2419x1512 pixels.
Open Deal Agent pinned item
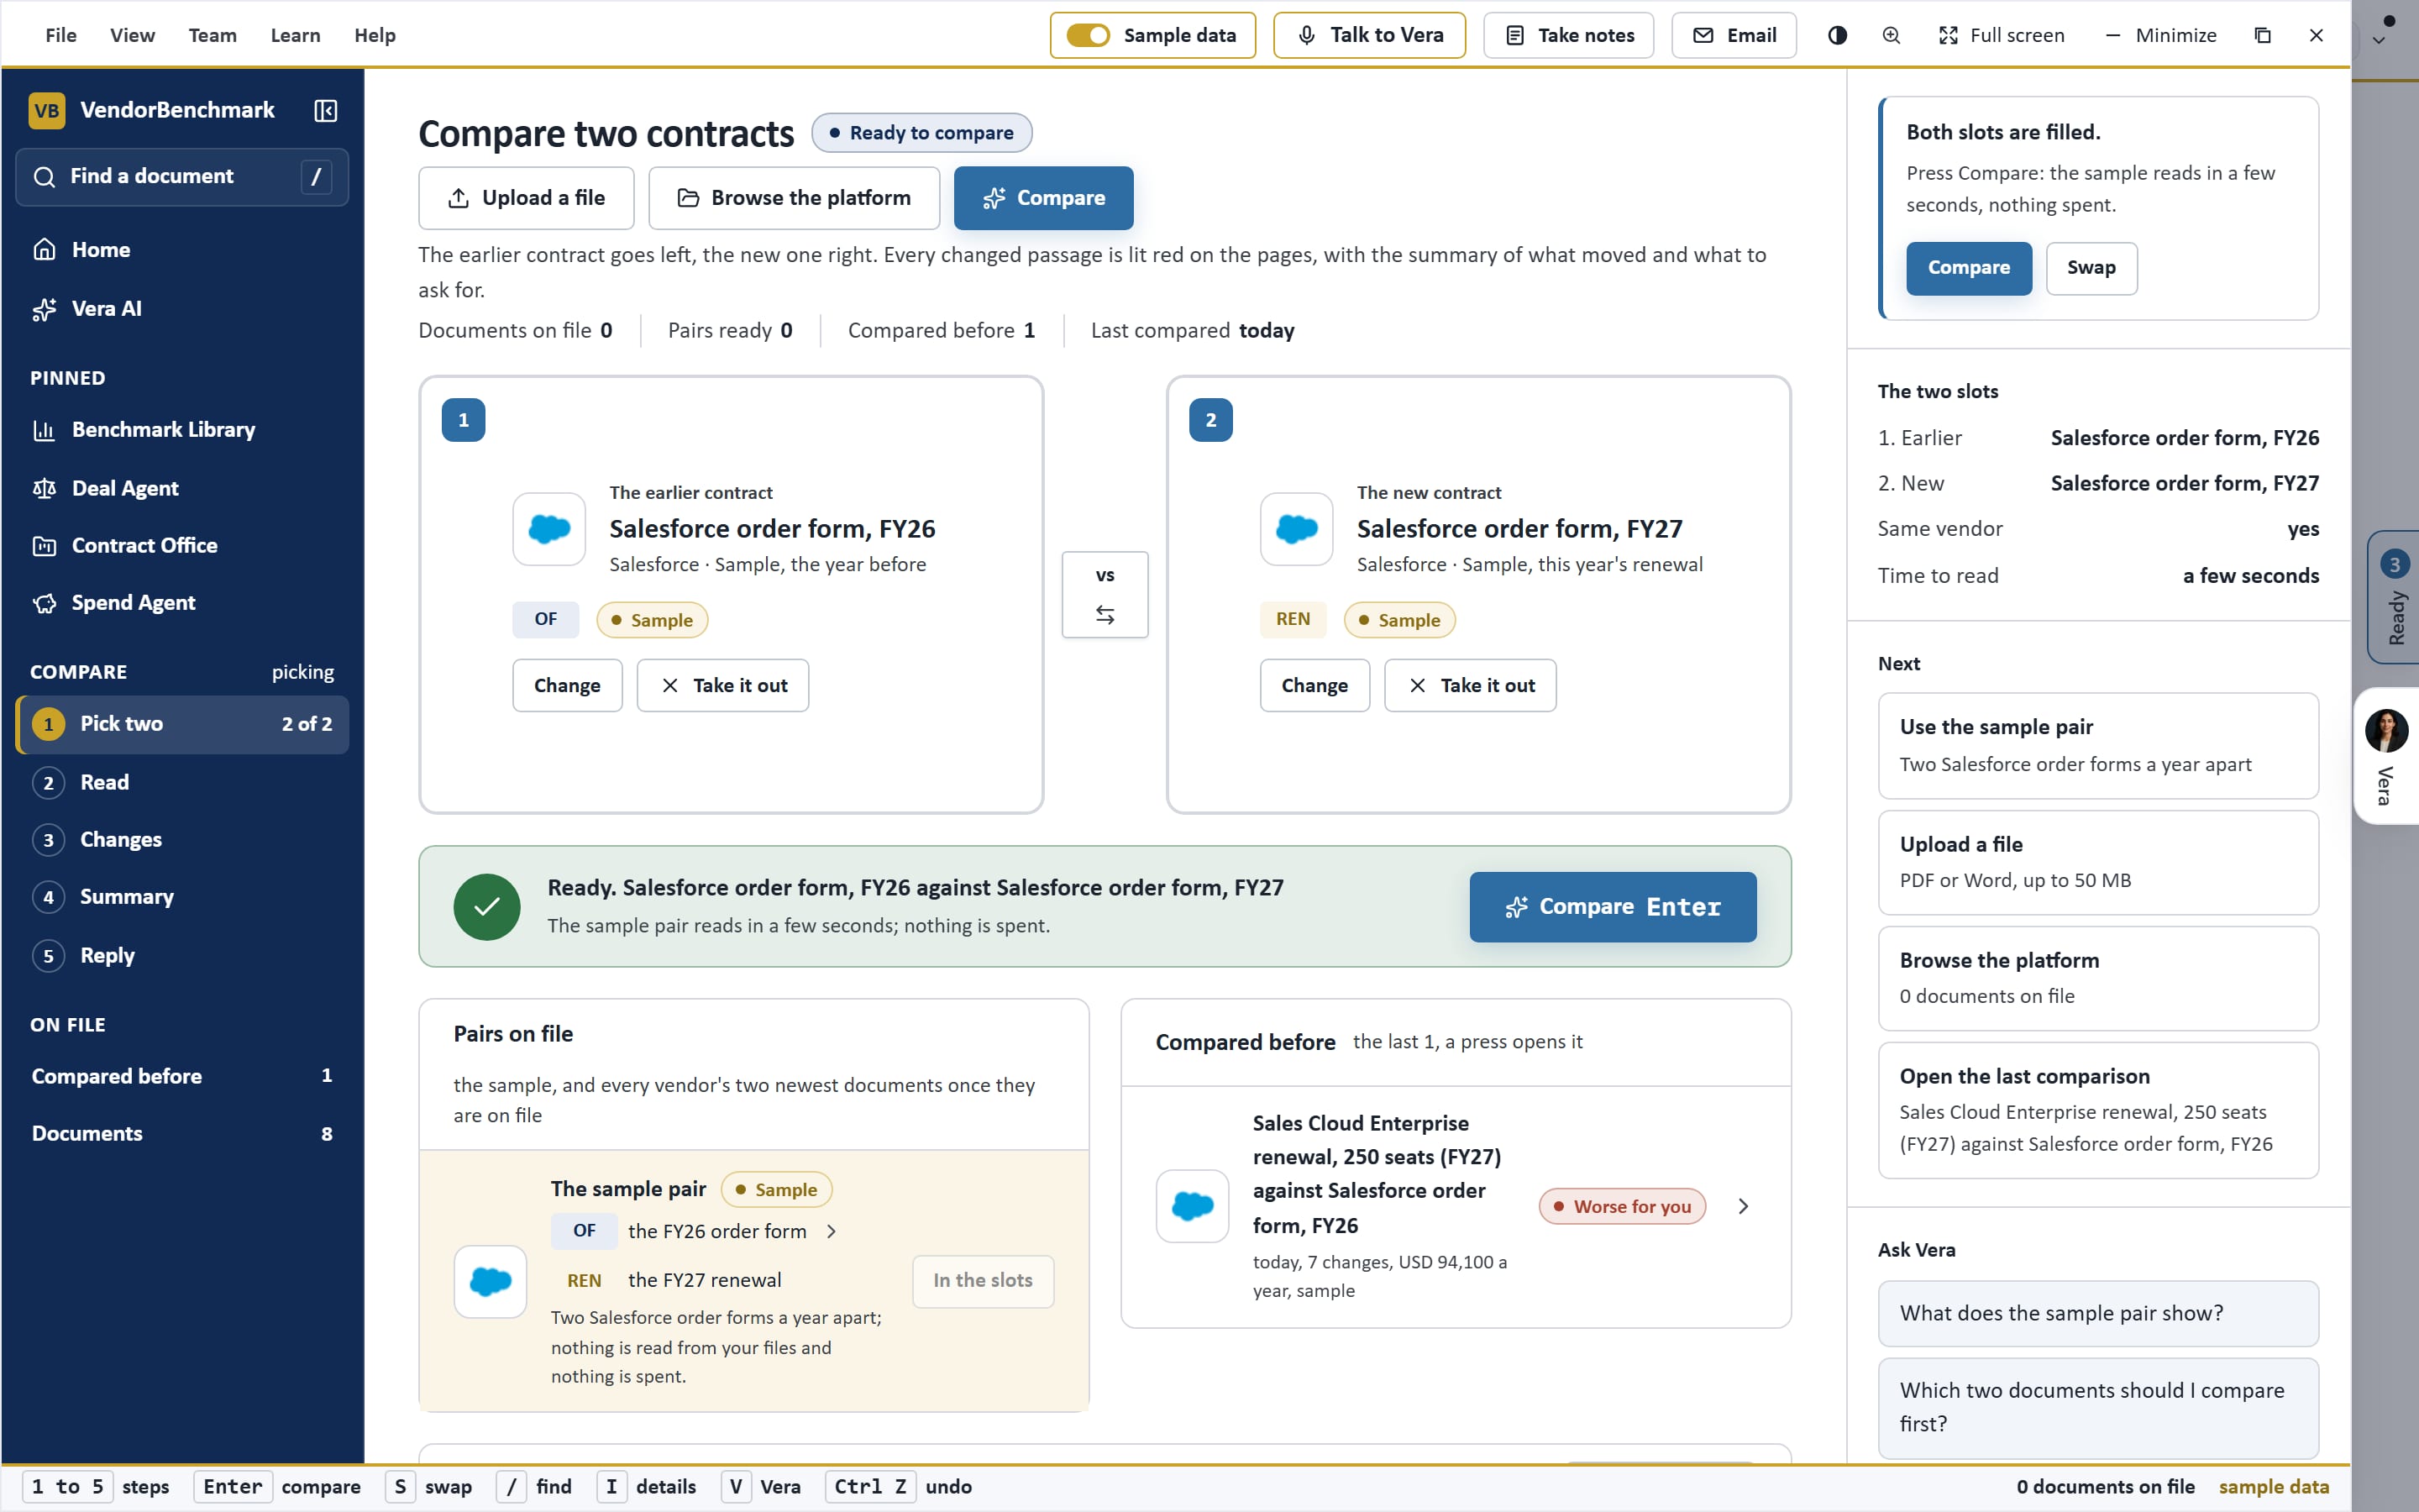pyautogui.click(x=182, y=488)
